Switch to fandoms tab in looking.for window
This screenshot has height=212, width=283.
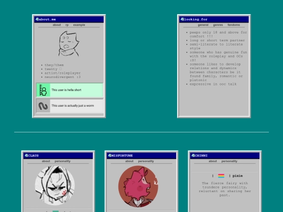click(234, 25)
